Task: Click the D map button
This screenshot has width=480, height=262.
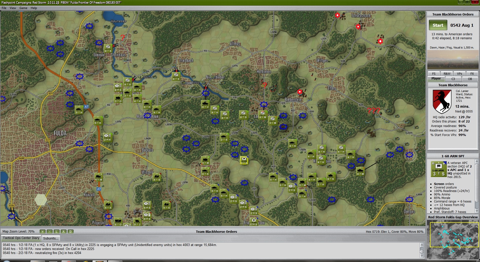Action: [x=70, y=231]
